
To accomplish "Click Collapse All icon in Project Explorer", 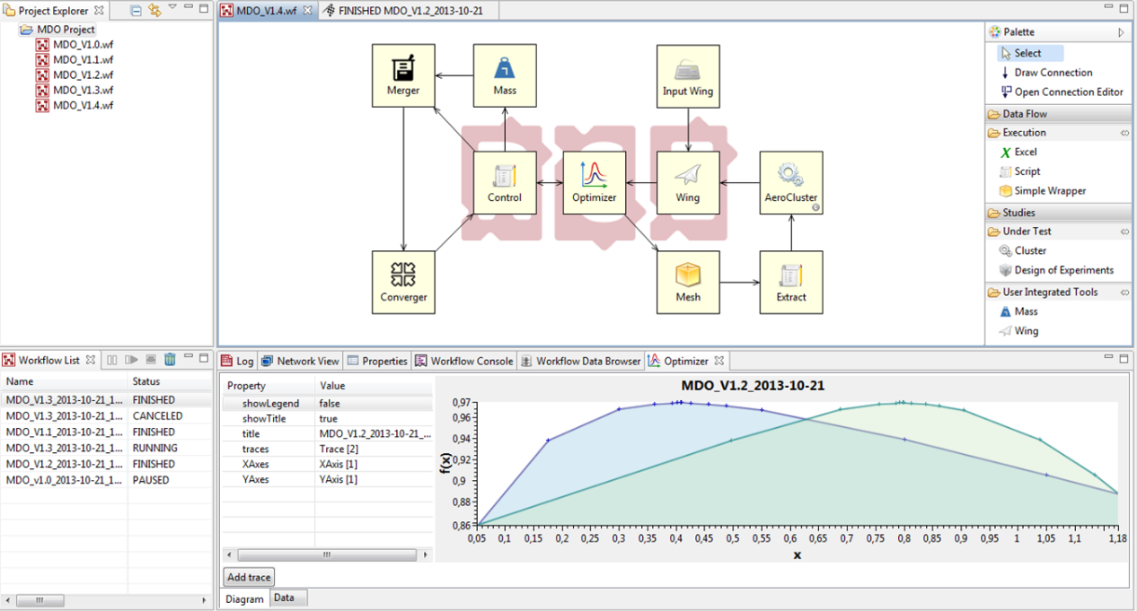I will coord(136,11).
